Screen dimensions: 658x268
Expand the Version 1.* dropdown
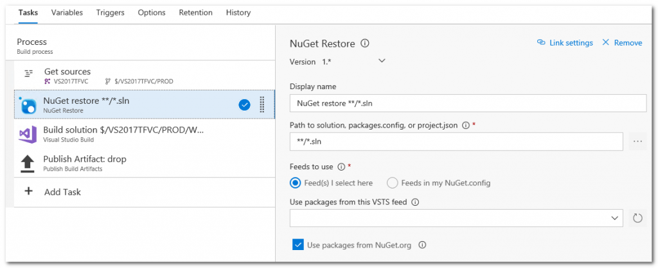pyautogui.click(x=382, y=61)
